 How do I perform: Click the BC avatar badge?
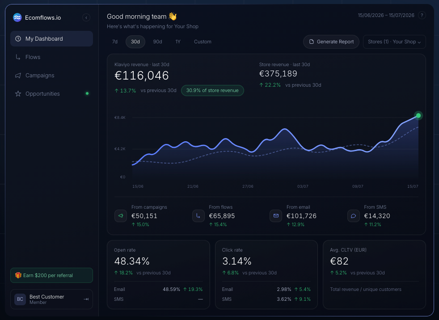tap(20, 299)
